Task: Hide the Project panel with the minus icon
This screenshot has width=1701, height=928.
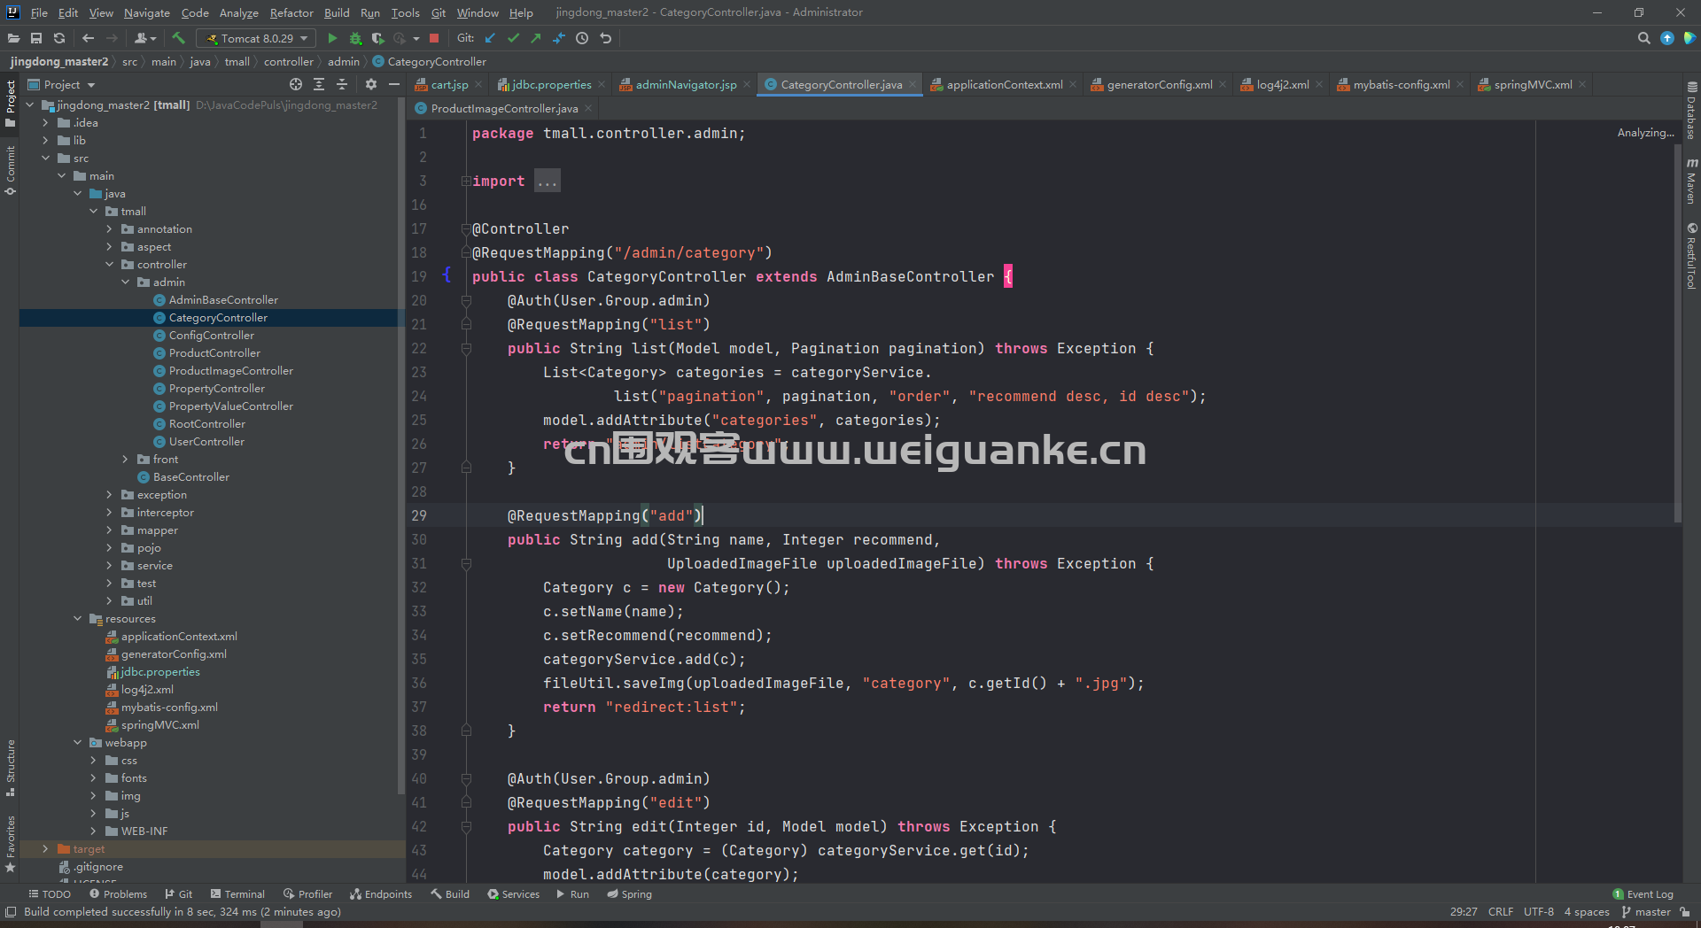Action: pyautogui.click(x=394, y=84)
